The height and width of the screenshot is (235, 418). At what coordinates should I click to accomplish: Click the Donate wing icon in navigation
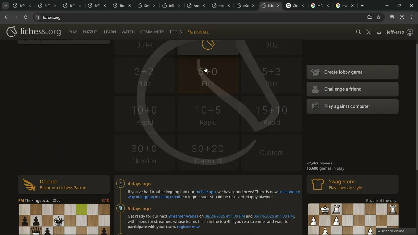pos(190,32)
